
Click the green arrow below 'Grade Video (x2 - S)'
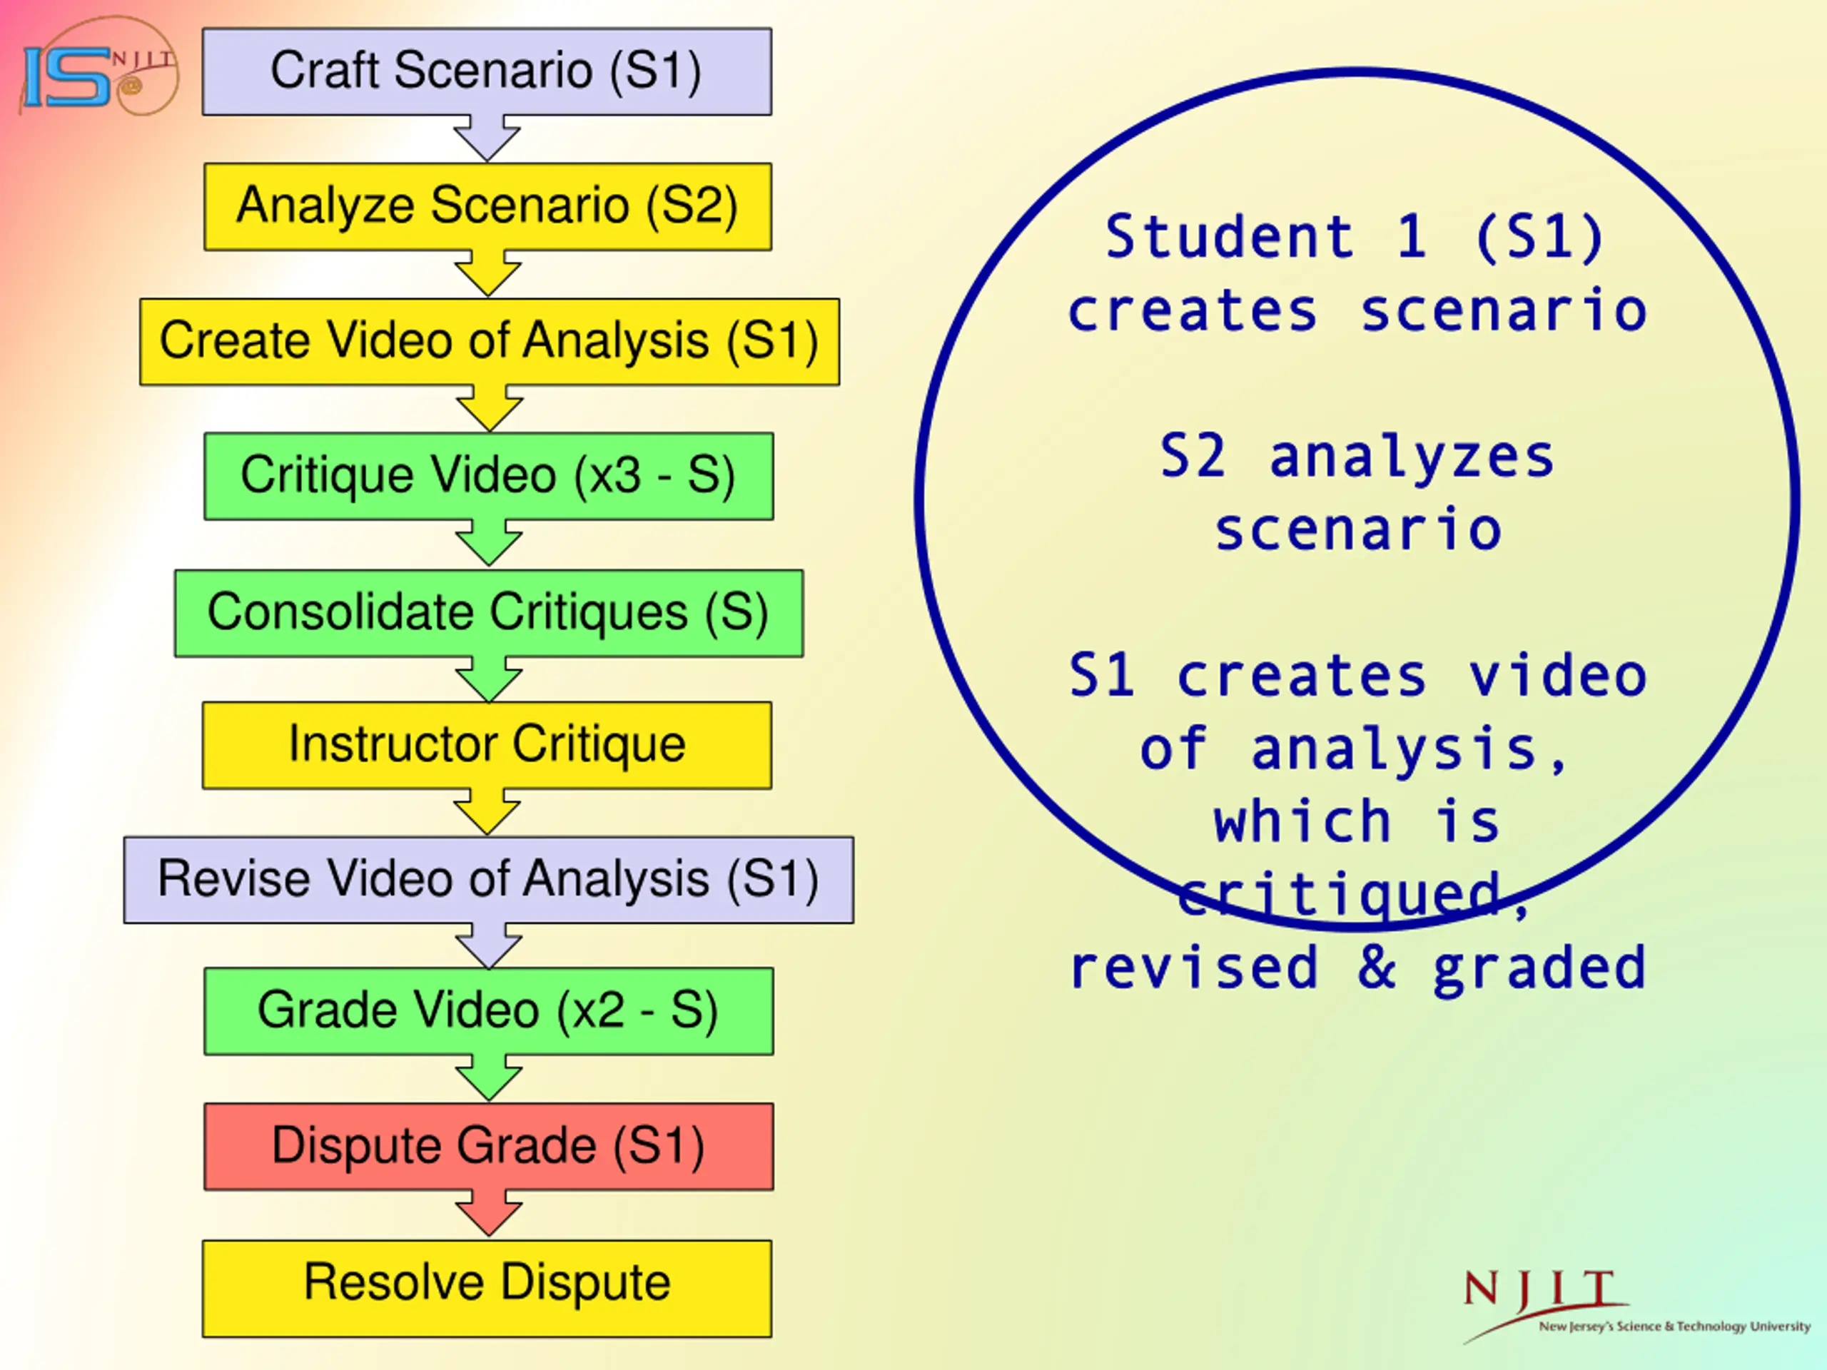coord(489,1077)
